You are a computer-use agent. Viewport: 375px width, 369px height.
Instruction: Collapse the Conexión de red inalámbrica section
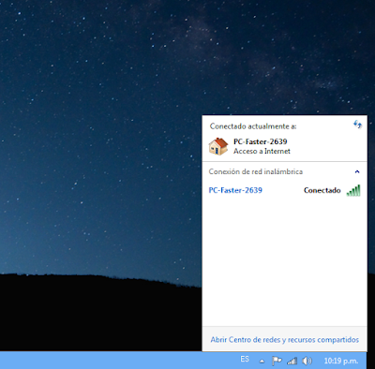(x=357, y=171)
